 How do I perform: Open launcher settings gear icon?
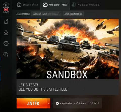tap(6, 43)
